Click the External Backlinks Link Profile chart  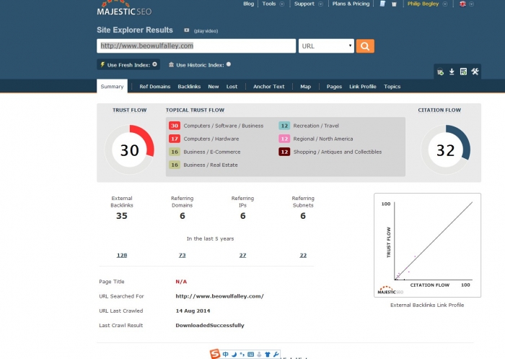click(427, 245)
